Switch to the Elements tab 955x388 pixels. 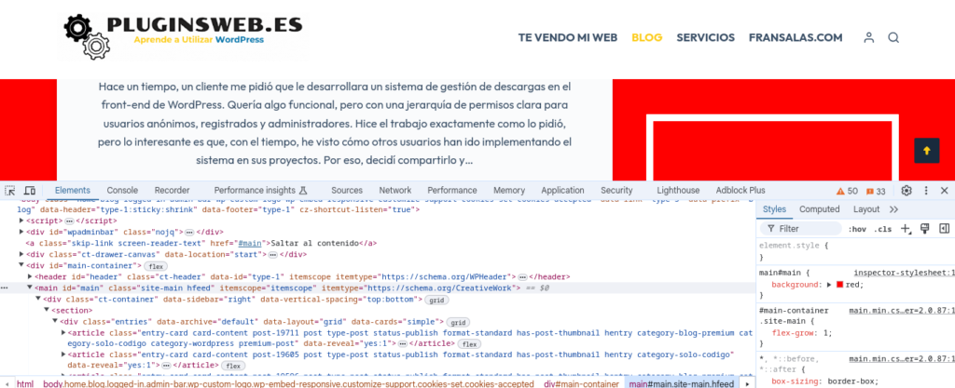pyautogui.click(x=73, y=191)
